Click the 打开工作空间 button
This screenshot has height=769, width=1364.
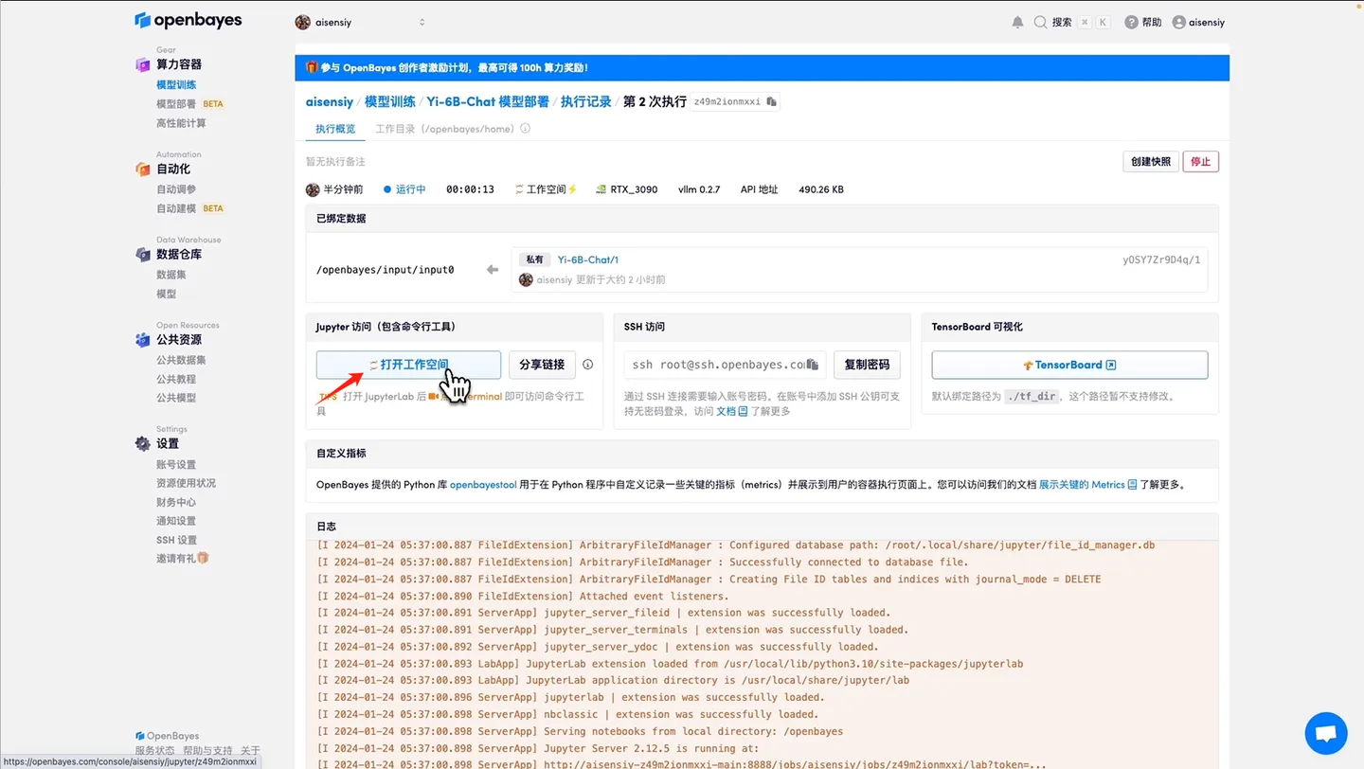(408, 365)
